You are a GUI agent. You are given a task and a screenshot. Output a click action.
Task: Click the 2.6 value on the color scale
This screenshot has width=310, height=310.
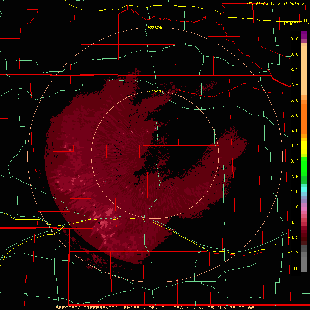294,177
